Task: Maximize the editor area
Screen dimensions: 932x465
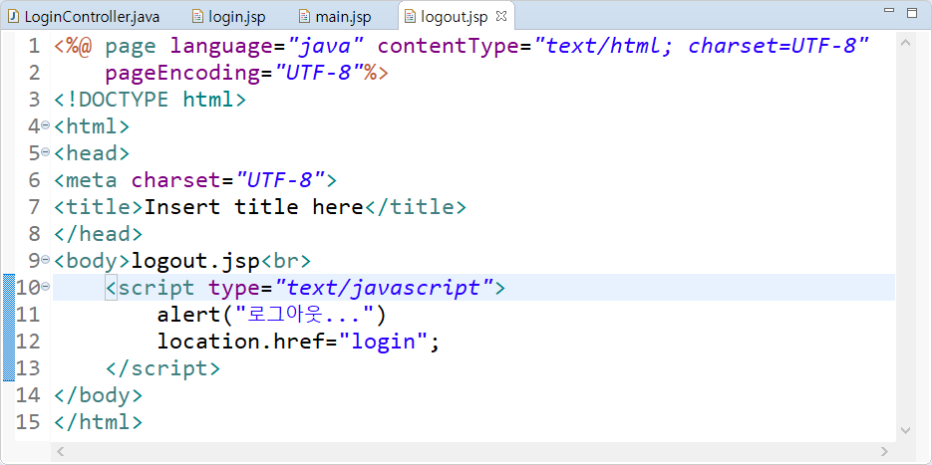Action: [x=912, y=13]
